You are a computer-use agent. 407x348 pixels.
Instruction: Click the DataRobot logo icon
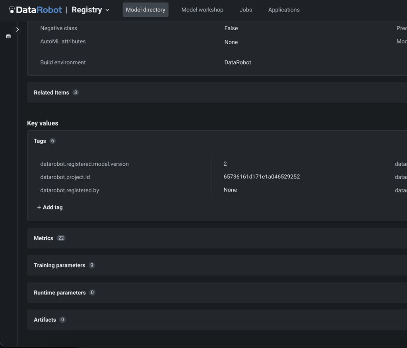[x=12, y=10]
